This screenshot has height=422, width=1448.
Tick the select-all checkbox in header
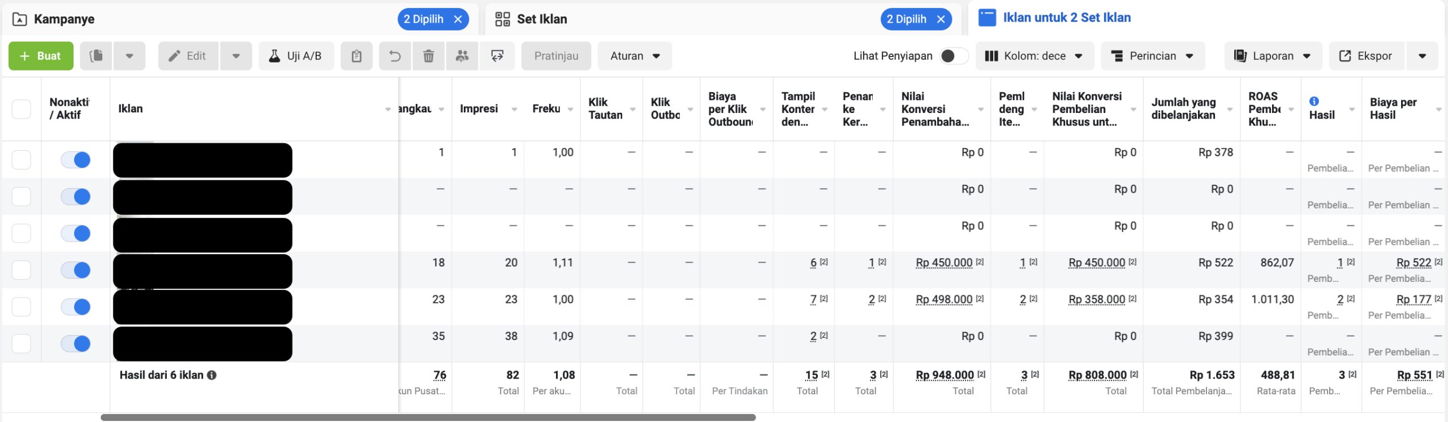[21, 108]
